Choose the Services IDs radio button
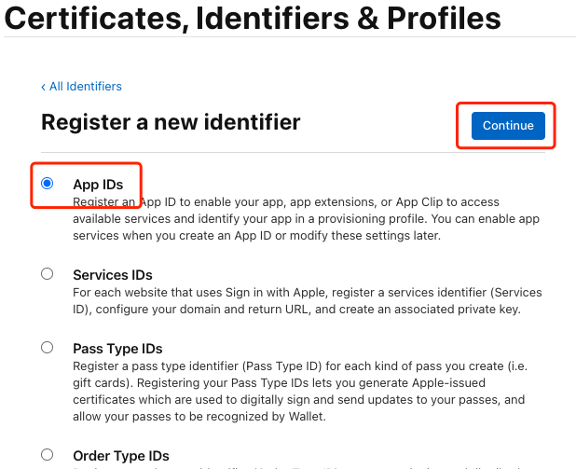The height and width of the screenshot is (469, 576). coord(48,274)
